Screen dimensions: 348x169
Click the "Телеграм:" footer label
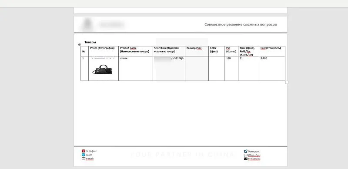tap(254, 152)
